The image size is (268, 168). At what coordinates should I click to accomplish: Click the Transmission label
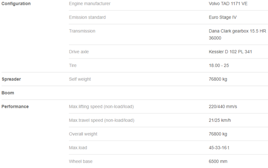click(82, 31)
